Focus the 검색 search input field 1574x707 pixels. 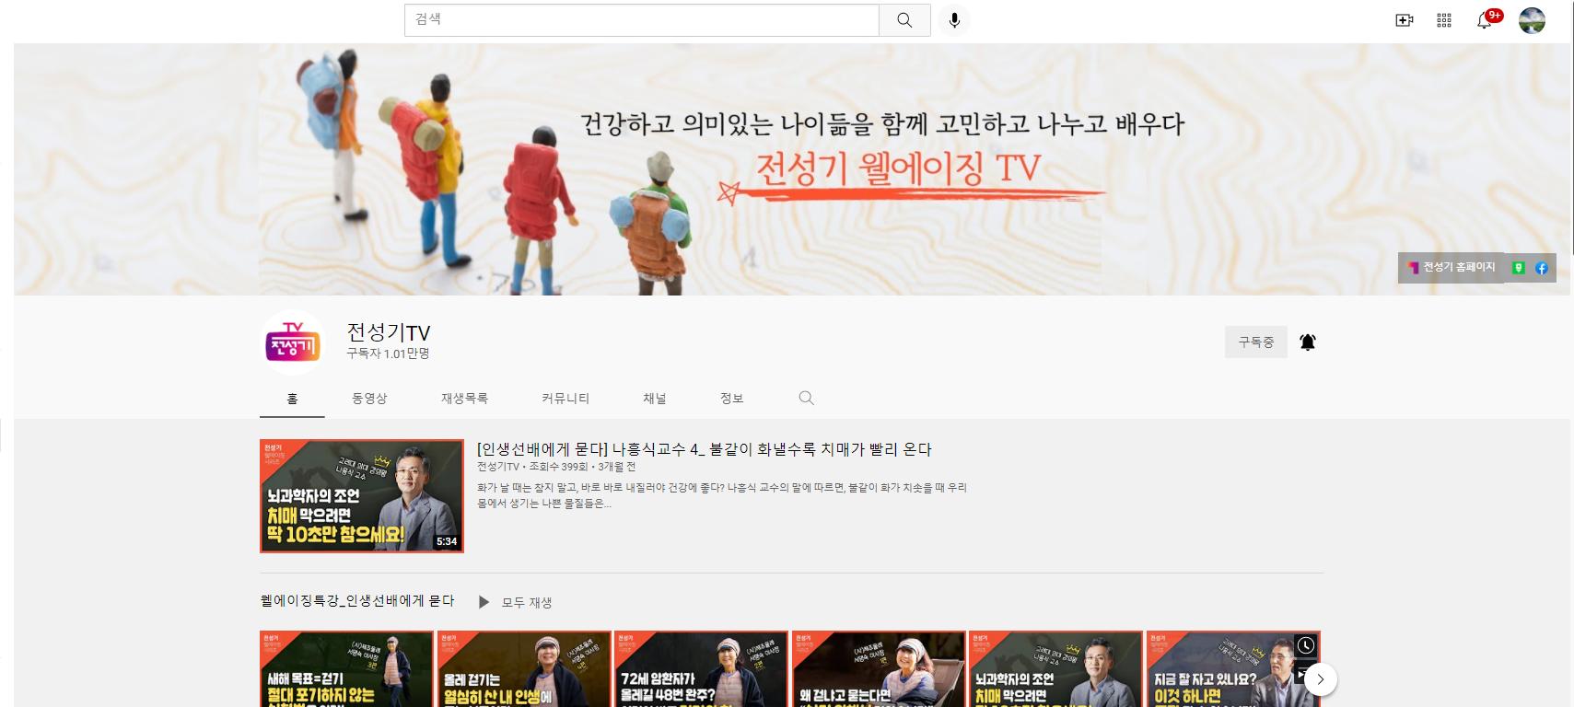tap(642, 20)
